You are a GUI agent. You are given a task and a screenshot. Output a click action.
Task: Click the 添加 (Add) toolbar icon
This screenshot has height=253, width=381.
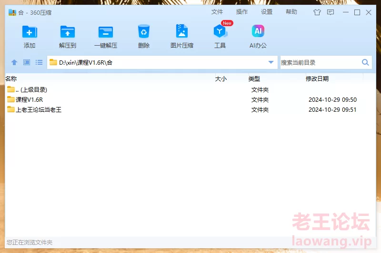click(x=30, y=32)
